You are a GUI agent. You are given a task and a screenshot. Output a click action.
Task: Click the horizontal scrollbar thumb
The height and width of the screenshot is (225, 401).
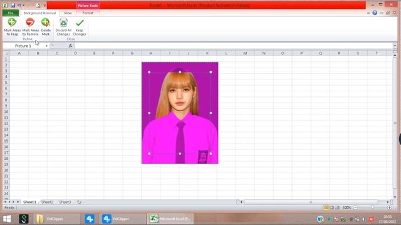(311, 202)
